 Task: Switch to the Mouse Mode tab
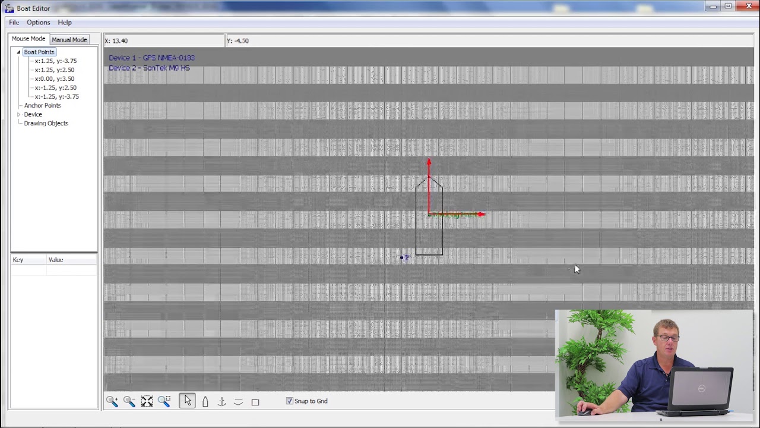(28, 39)
